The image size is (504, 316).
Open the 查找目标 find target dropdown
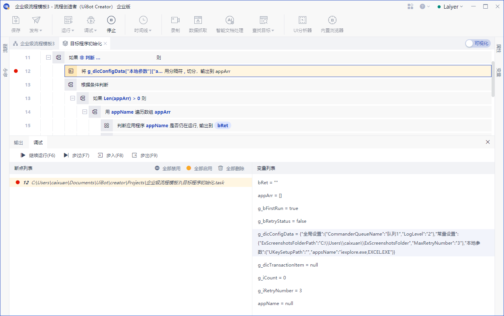pyautogui.click(x=263, y=25)
